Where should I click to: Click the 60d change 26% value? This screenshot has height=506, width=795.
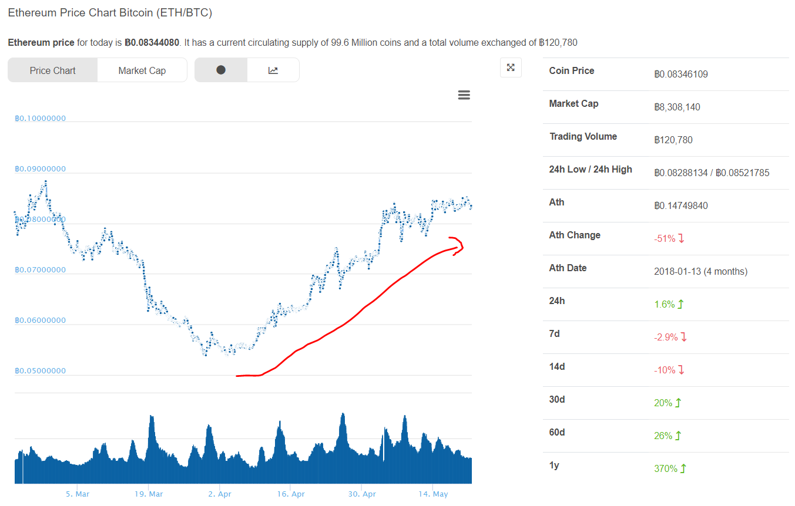point(667,436)
